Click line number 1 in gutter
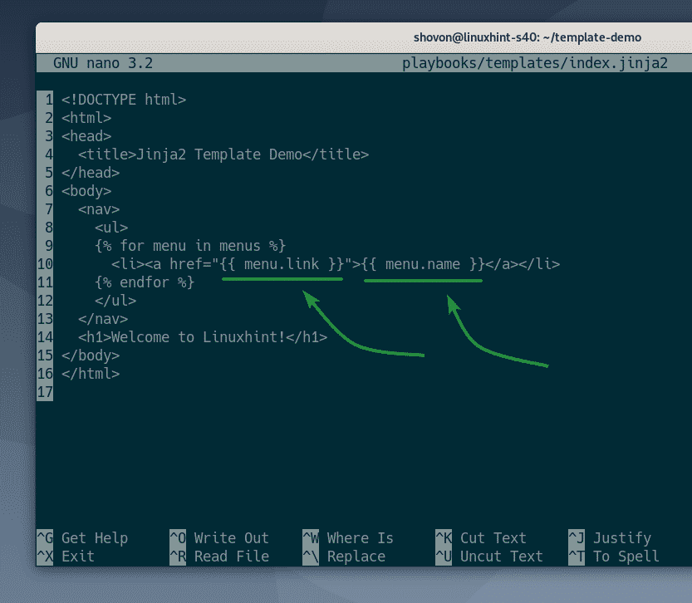Screen dimensions: 692x603 tap(48, 100)
